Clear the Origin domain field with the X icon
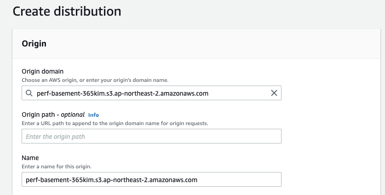The width and height of the screenshot is (385, 195). [274, 93]
